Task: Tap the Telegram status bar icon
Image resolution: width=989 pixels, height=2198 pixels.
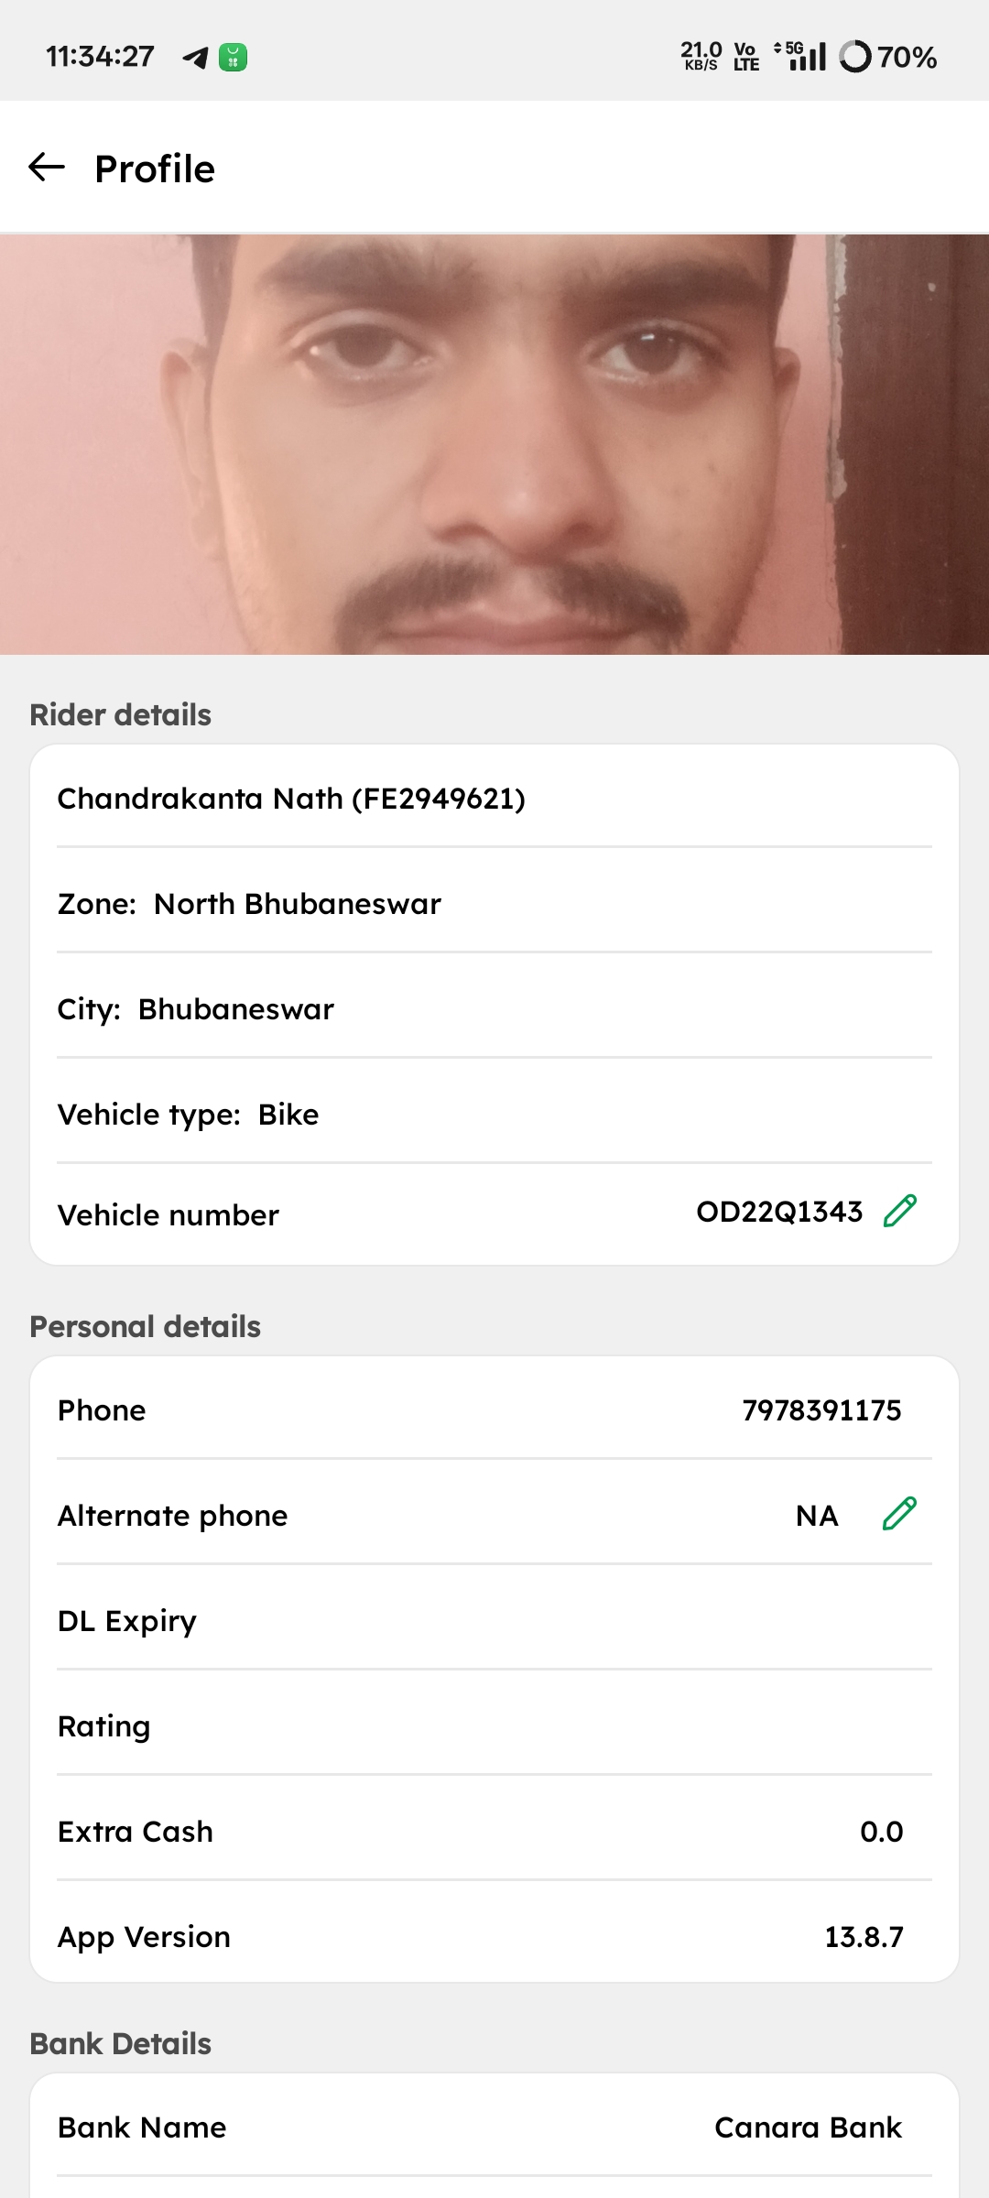Action: tap(195, 58)
